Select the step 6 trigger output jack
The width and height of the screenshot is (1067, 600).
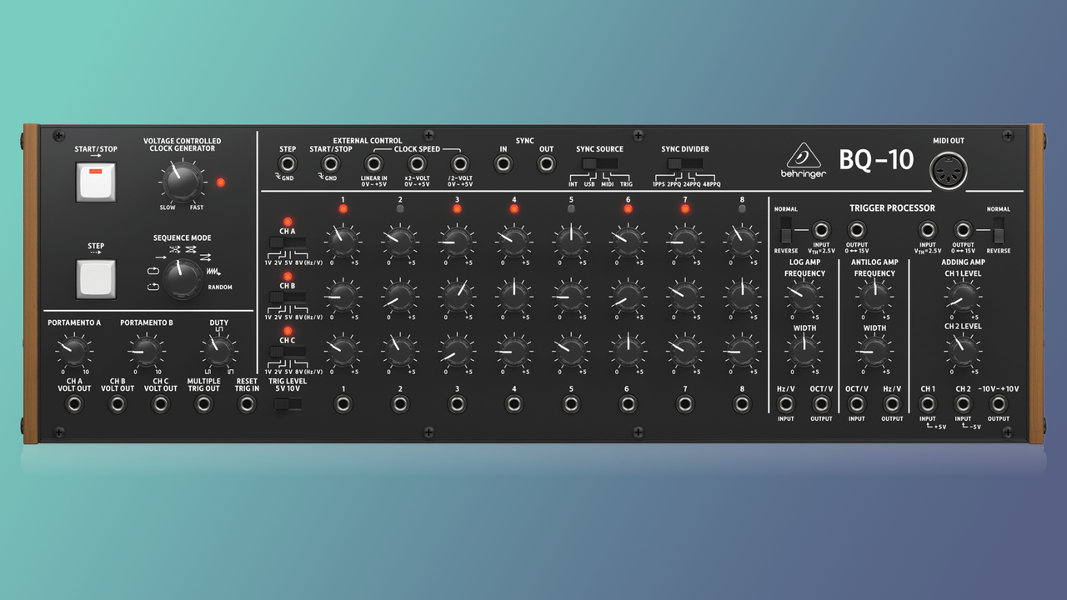click(628, 404)
